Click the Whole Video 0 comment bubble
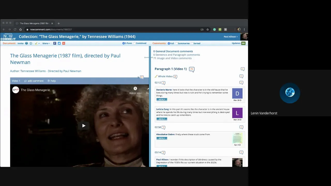The height and width of the screenshot is (186, 331). coord(175,76)
